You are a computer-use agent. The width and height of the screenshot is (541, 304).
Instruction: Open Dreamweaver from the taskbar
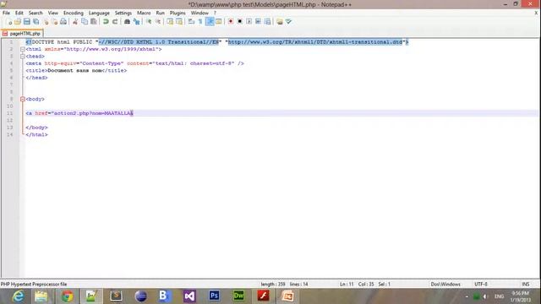238,296
